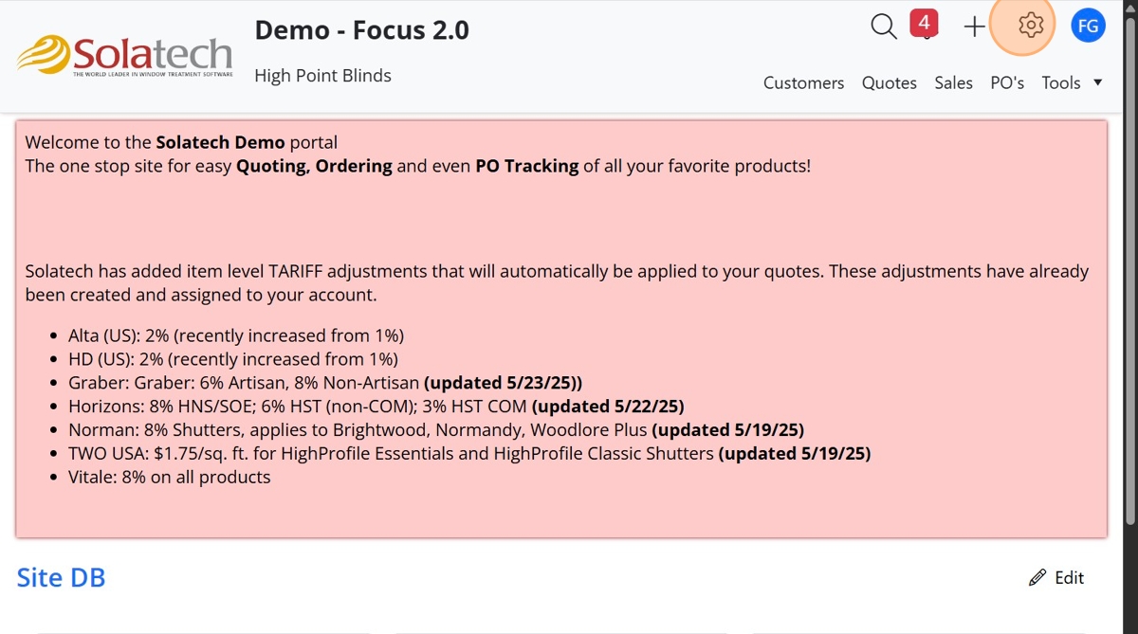Open the FG user avatar
The height and width of the screenshot is (634, 1138).
tap(1088, 26)
